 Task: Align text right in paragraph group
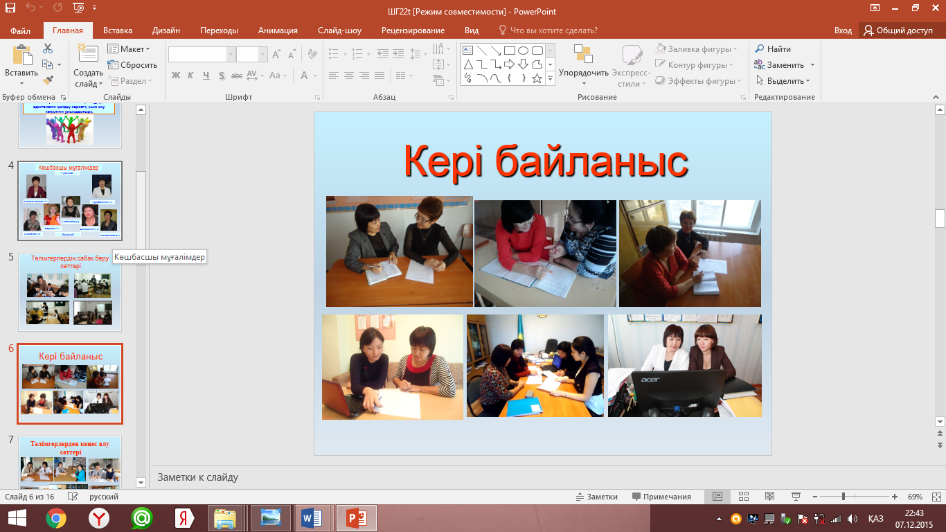click(x=364, y=76)
